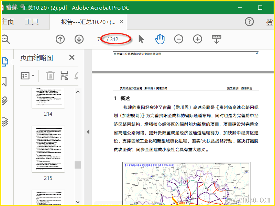Click footer 中交第二公路勘察设计研究院有限公司
This screenshot has width=275, height=206.
(137, 54)
